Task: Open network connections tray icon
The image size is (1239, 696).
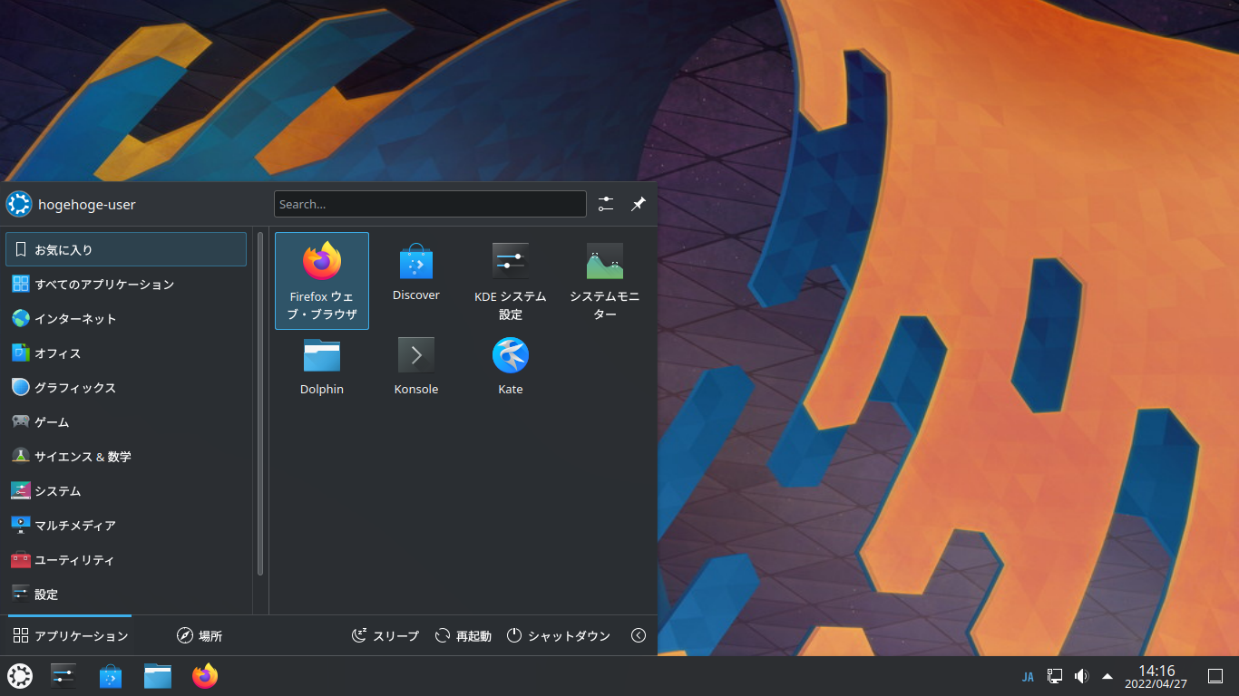Action: pos(1055,676)
